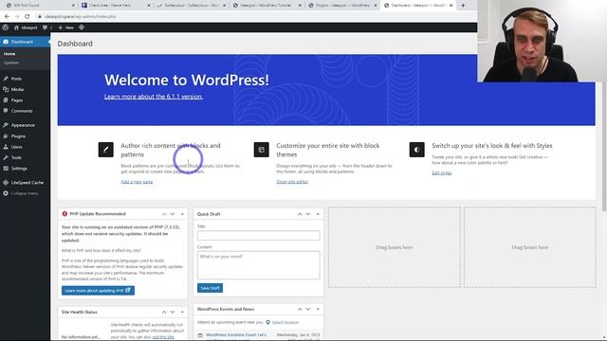Click Edit styles link
Screen dimensions: 607x341
[x=442, y=172]
